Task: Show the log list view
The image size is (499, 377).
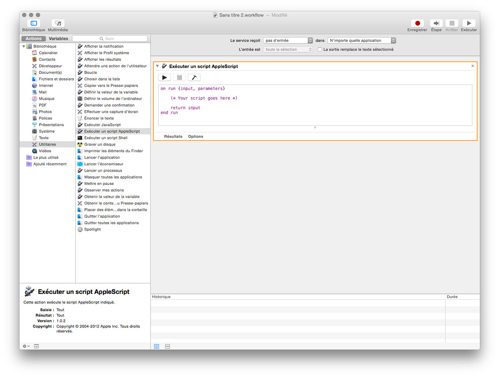Action: (157, 347)
